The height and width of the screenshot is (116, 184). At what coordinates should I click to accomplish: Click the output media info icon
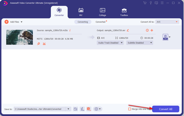tap(147, 30)
